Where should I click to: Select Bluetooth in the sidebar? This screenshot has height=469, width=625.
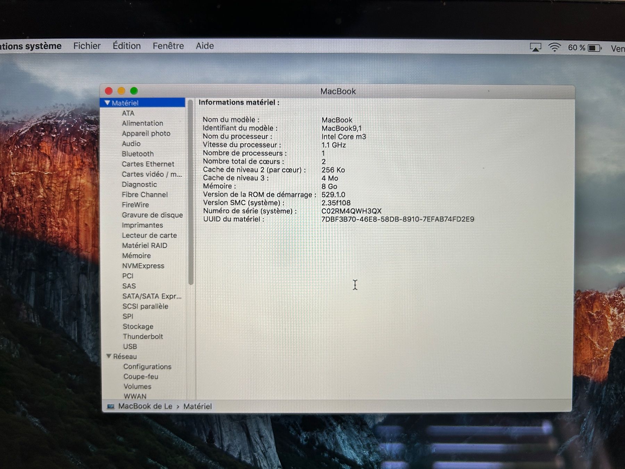(138, 154)
